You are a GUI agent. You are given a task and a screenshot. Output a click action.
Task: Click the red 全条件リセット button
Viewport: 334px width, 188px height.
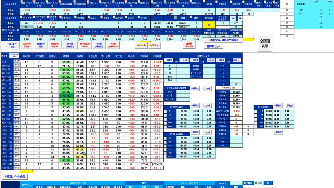[189, 45]
